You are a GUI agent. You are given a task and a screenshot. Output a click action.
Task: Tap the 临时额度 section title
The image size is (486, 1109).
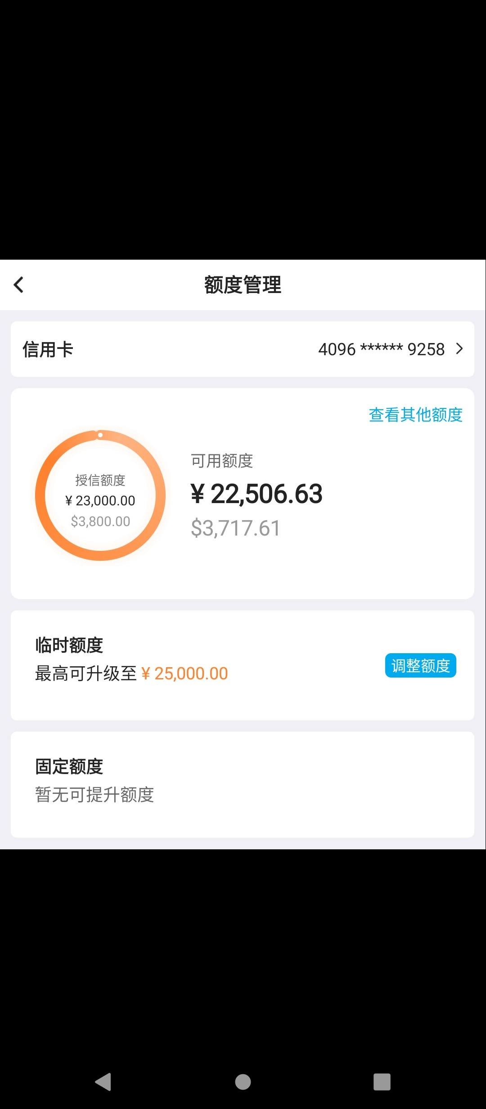pyautogui.click(x=69, y=645)
